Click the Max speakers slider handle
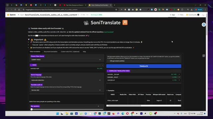 tap(32, 109)
